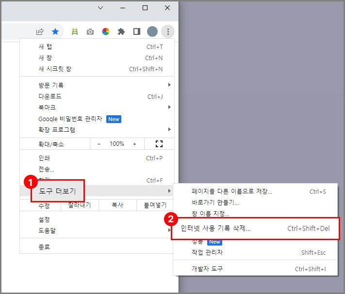Click the blue bookmark star icon
Image resolution: width=345 pixels, height=294 pixels.
coord(55,32)
